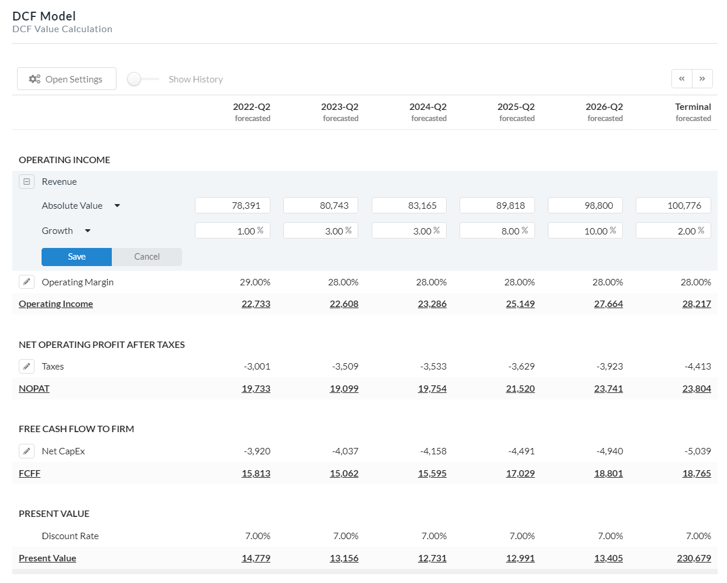Click the Terminal FCFF value 18,765
The width and height of the screenshot is (727, 583).
(697, 473)
